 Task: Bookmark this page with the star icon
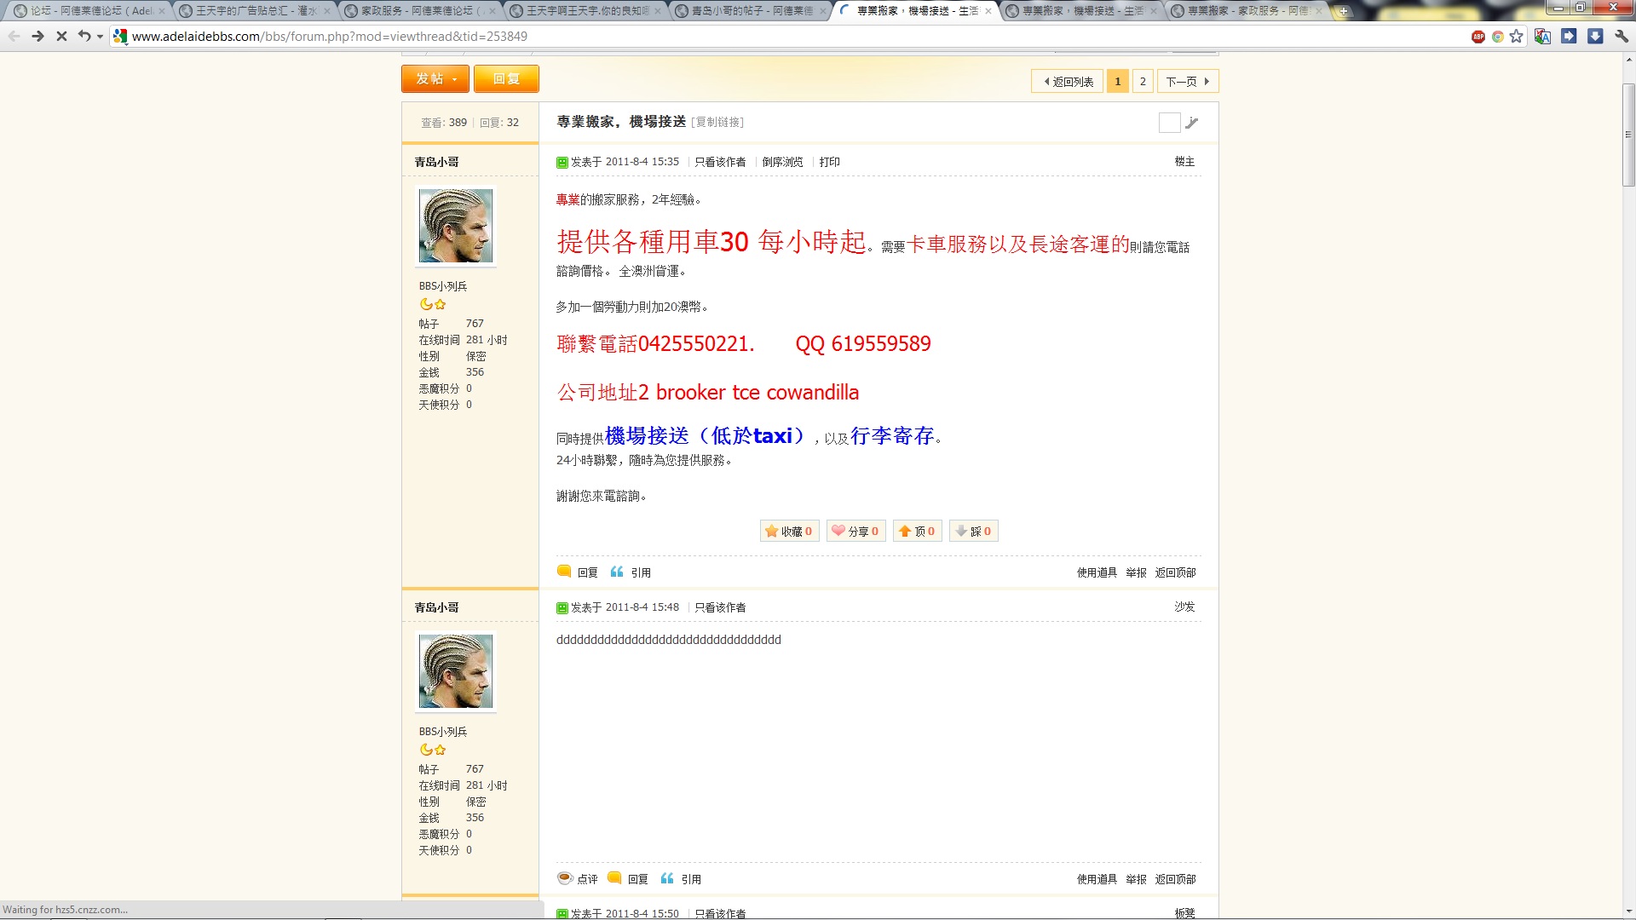tap(1517, 37)
